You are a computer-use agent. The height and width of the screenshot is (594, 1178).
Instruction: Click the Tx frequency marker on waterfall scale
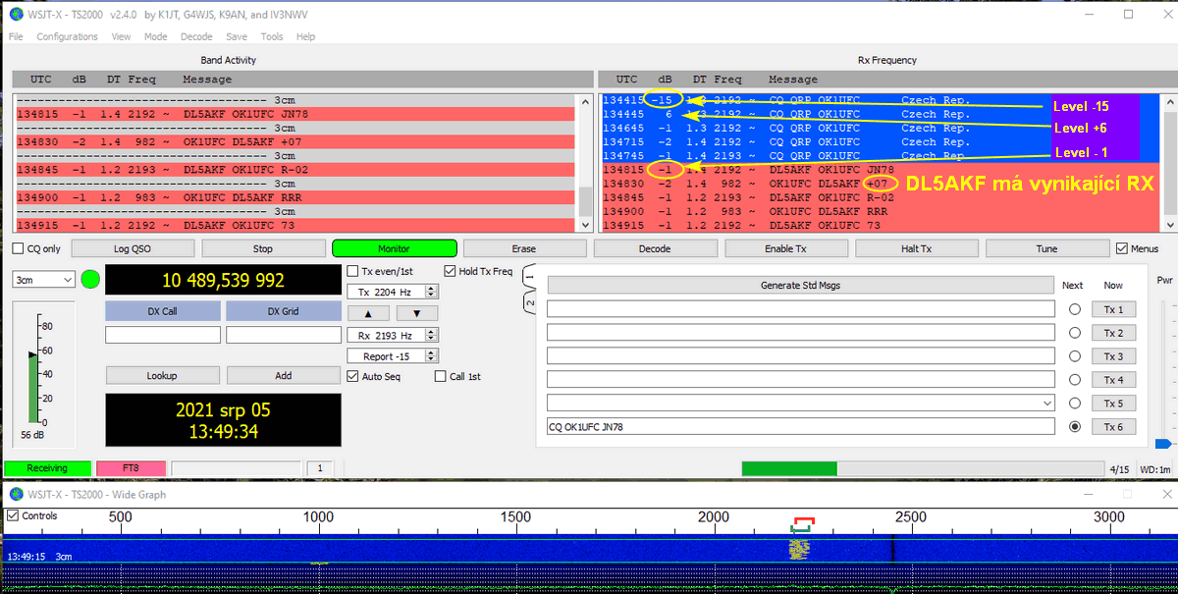804,520
